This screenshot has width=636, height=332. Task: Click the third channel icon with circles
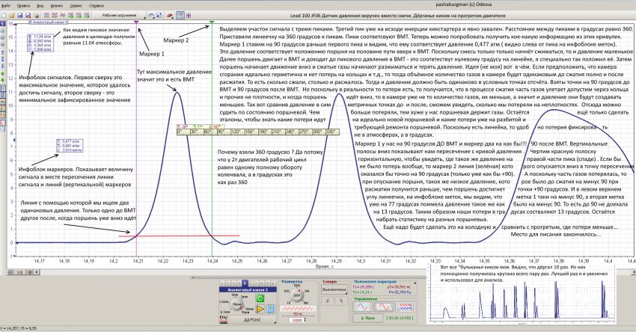pyautogui.click(x=62, y=15)
